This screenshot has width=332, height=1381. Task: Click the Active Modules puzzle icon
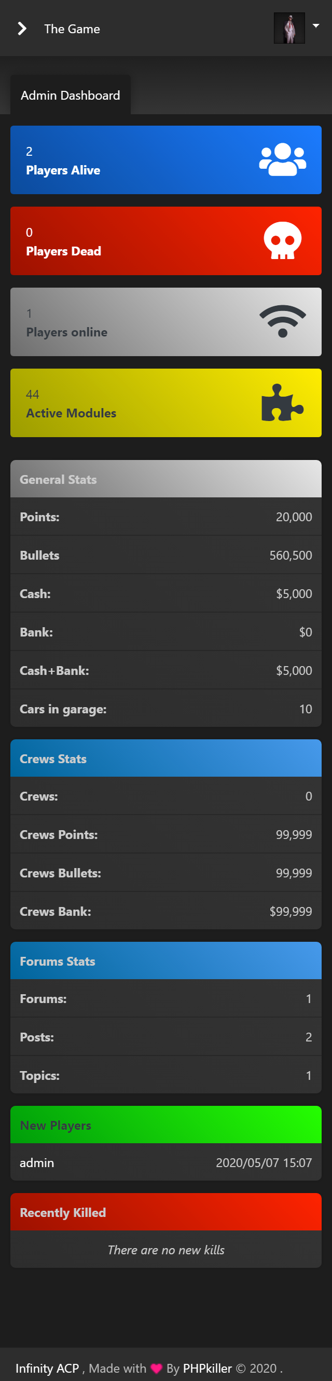pos(282,402)
